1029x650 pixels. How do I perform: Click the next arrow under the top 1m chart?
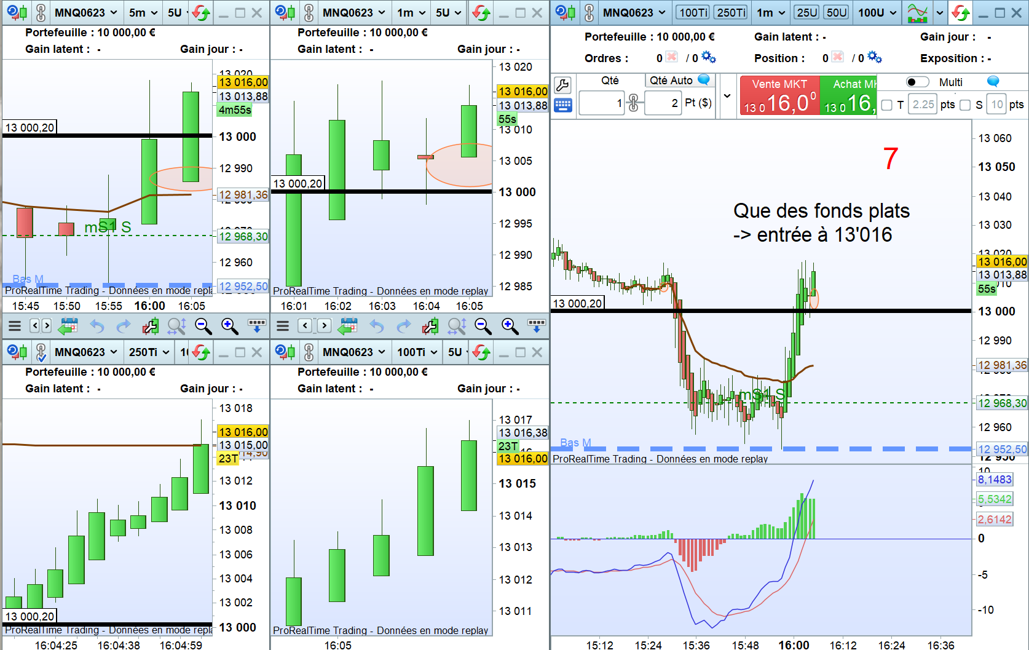(325, 326)
